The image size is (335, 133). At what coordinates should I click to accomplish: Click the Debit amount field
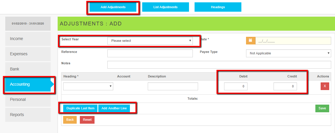click(x=236, y=86)
